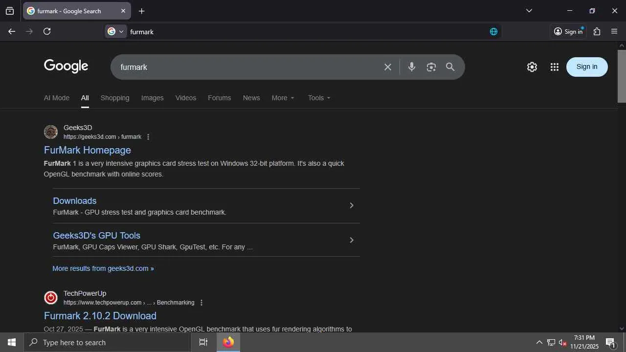Close the furmark Google Search tab
This screenshot has height=352, width=626.
[123, 11]
